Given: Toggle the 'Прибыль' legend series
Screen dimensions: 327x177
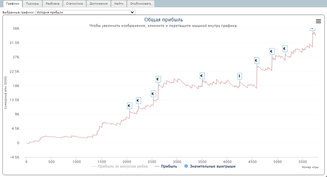Looking at the screenshot, I should (166, 166).
